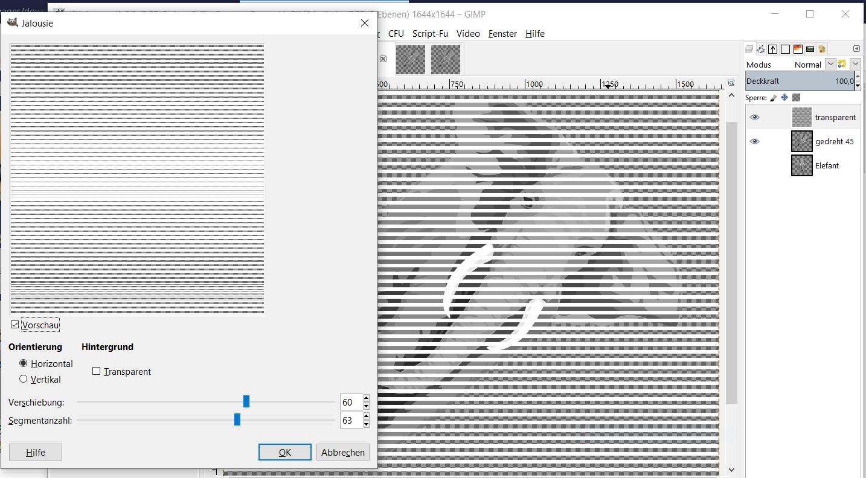Click the 'gedreht 45' layer thumbnail
The width and height of the screenshot is (866, 478).
coord(802,141)
